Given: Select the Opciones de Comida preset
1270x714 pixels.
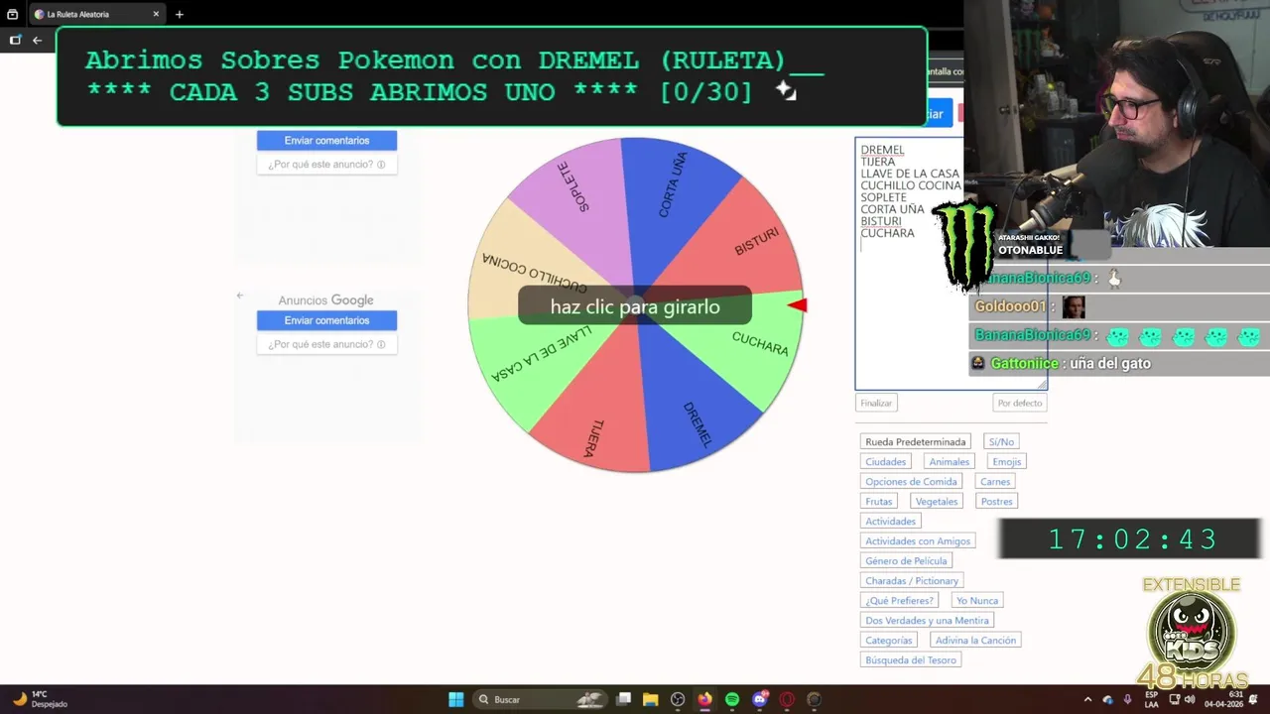Looking at the screenshot, I should coord(911,482).
